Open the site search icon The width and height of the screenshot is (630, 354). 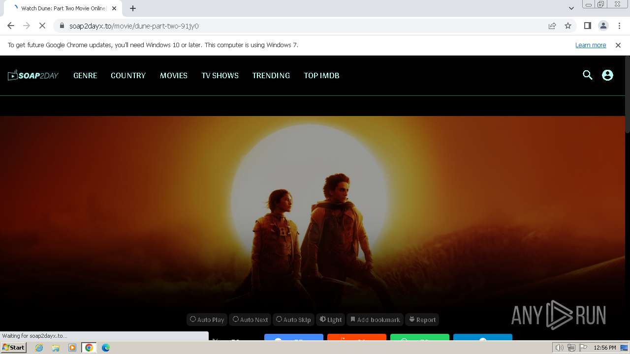coord(588,75)
